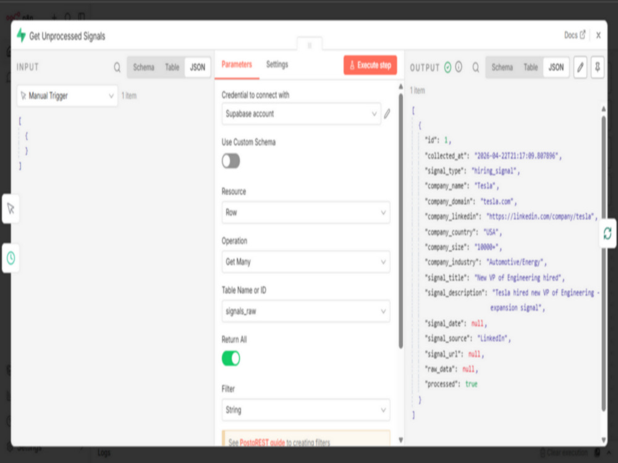This screenshot has height=463, width=618.
Task: Edit output with the pencil icon
Action: [580, 67]
